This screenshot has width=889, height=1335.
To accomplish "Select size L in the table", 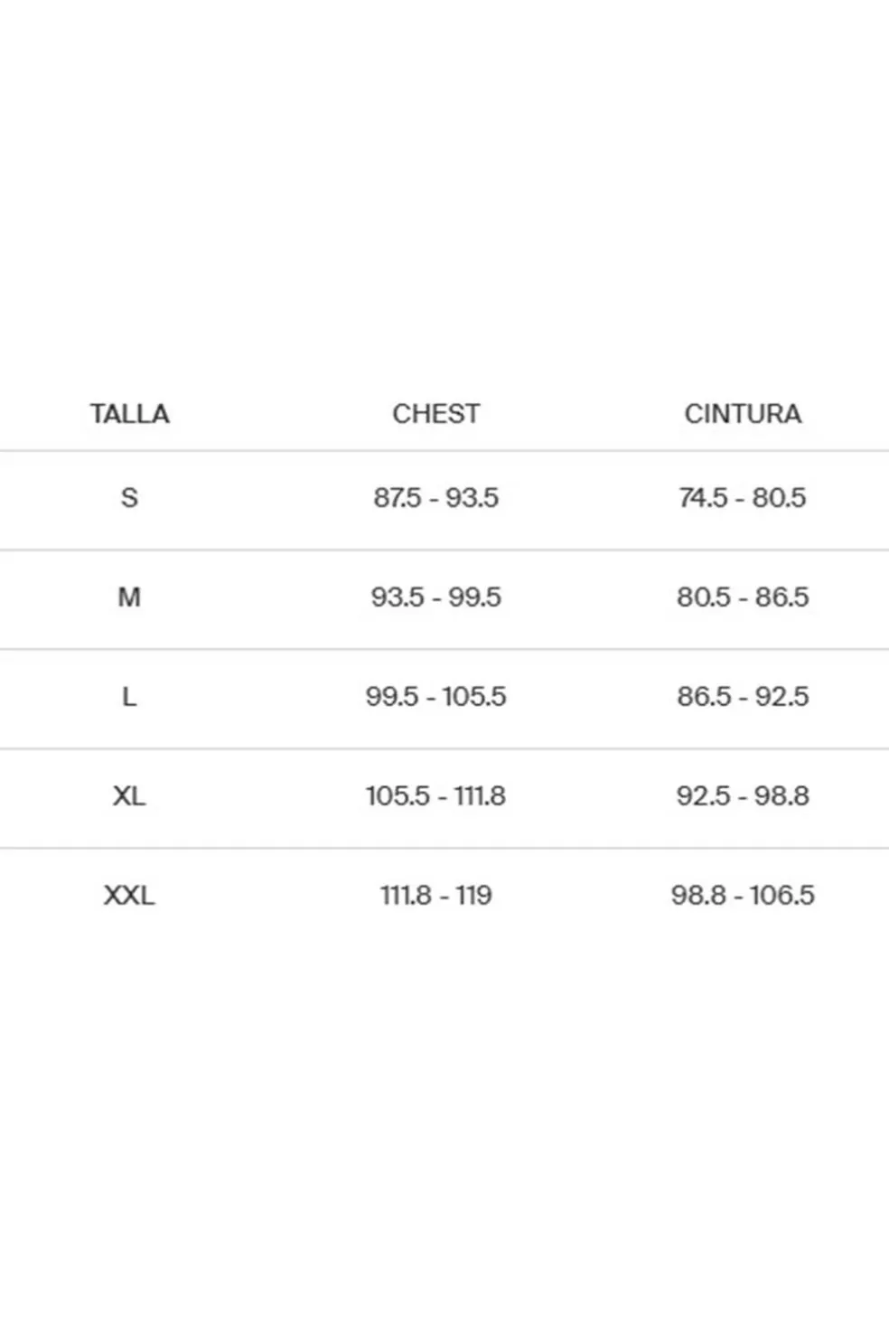I will [x=129, y=696].
